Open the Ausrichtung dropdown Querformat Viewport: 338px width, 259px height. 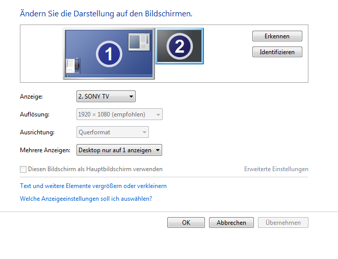click(x=113, y=132)
